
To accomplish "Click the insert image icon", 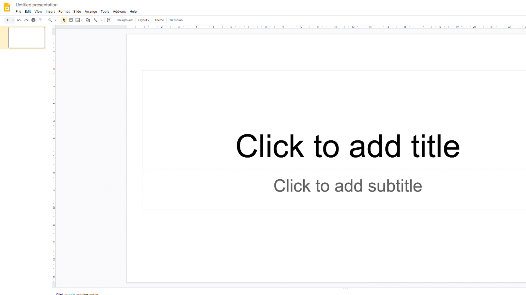I will (x=78, y=20).
